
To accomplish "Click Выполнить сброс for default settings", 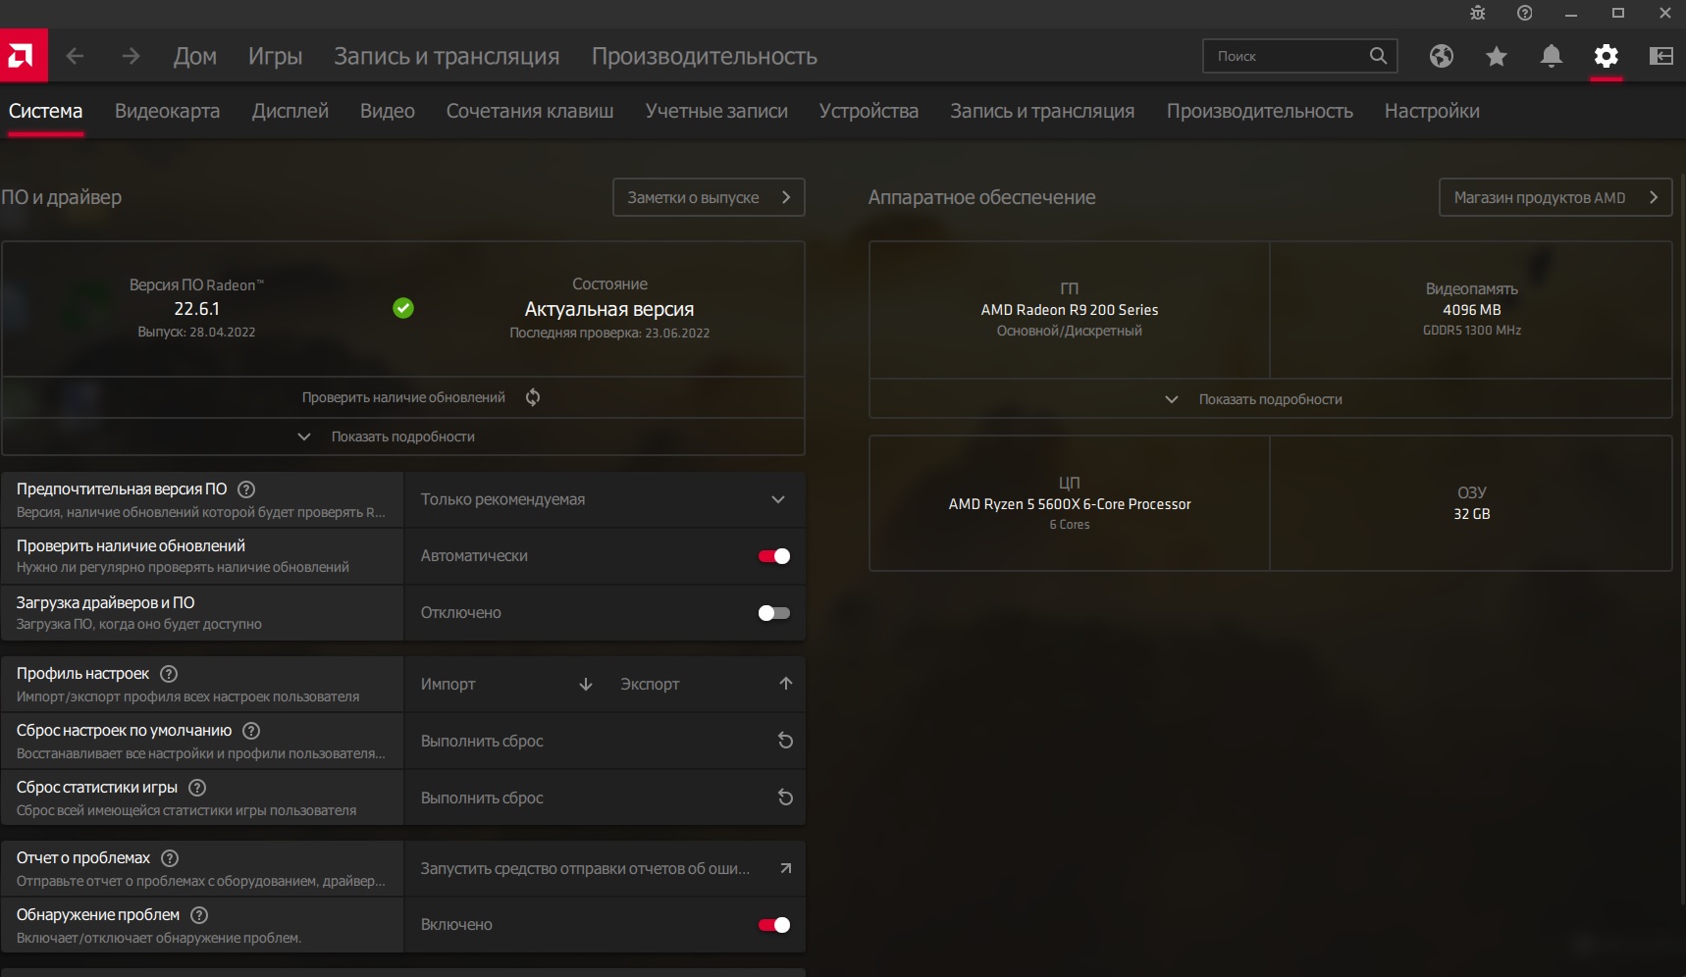I will pyautogui.click(x=605, y=741).
